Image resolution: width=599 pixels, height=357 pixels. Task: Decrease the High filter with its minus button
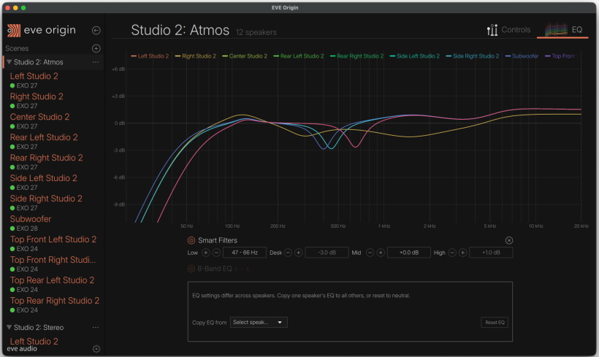[452, 253]
